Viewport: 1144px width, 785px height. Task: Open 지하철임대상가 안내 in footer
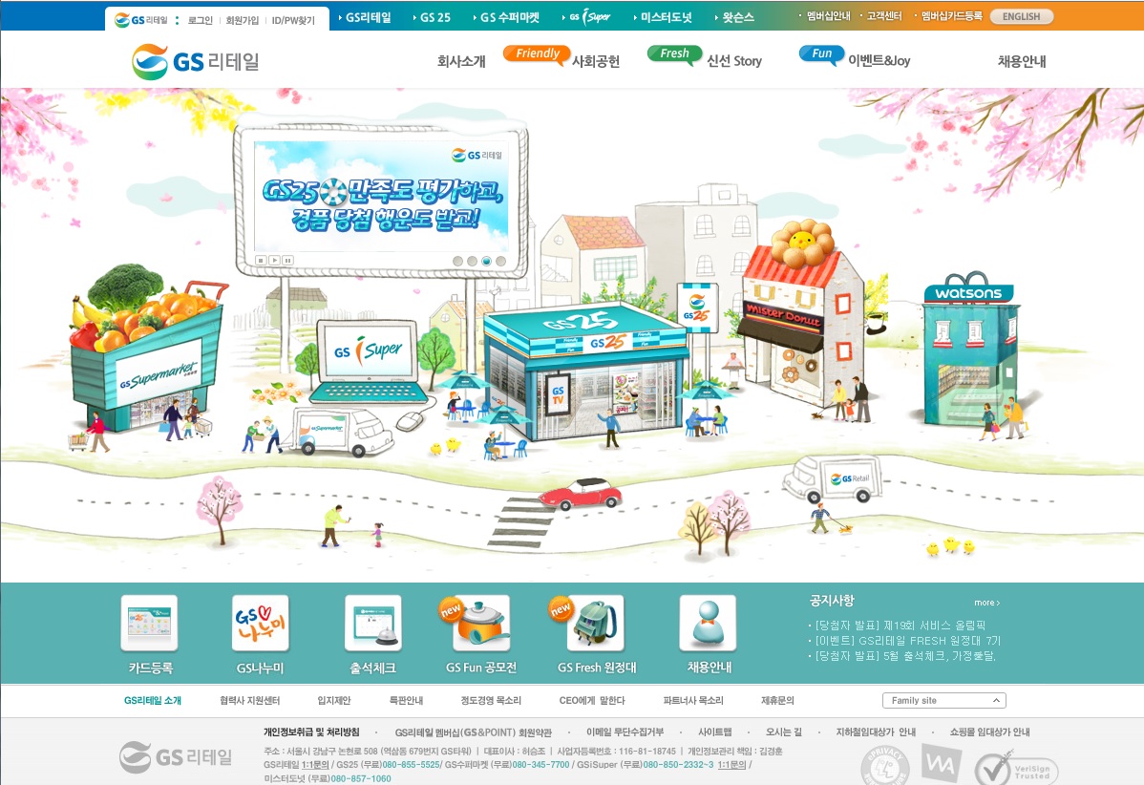point(876,732)
